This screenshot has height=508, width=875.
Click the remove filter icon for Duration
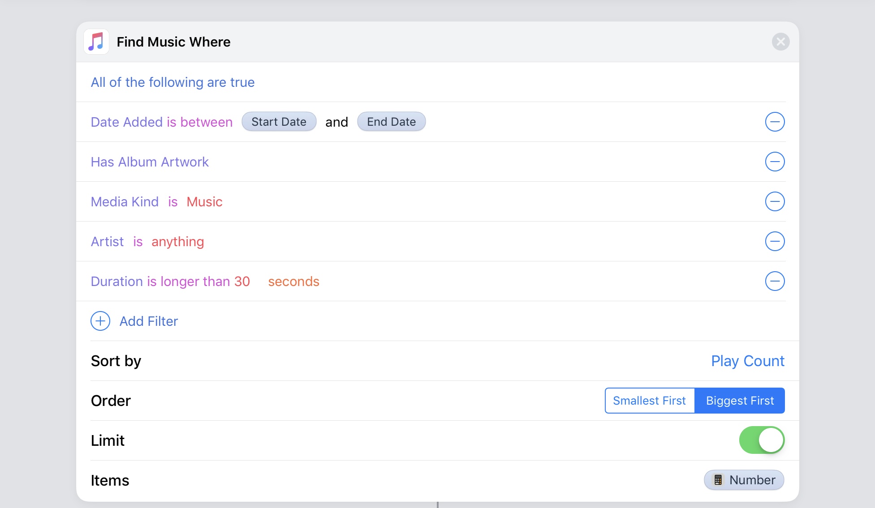click(775, 281)
